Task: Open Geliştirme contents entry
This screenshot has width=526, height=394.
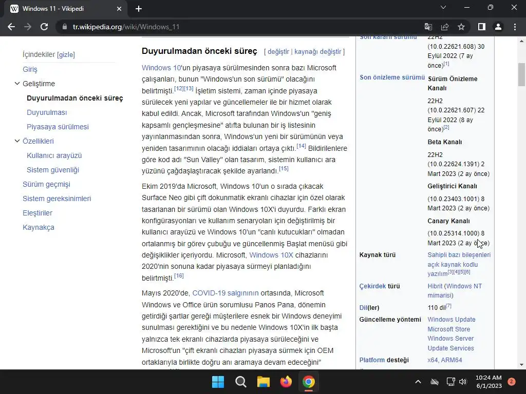Action: click(x=39, y=84)
